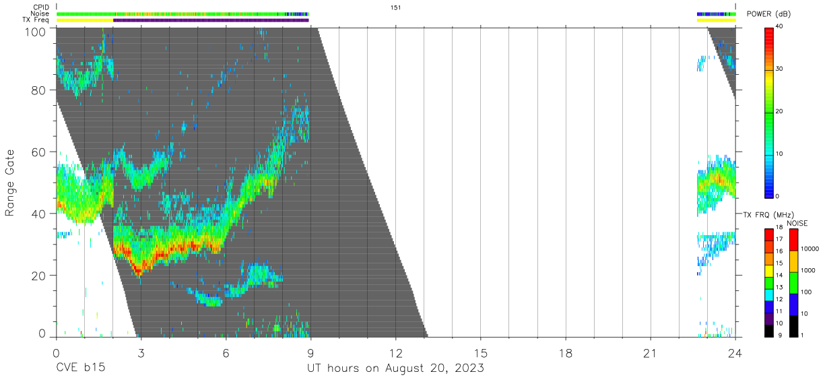Click the 14 MHz label in TX FRQ legend
This screenshot has height=382, width=827.
[x=780, y=276]
